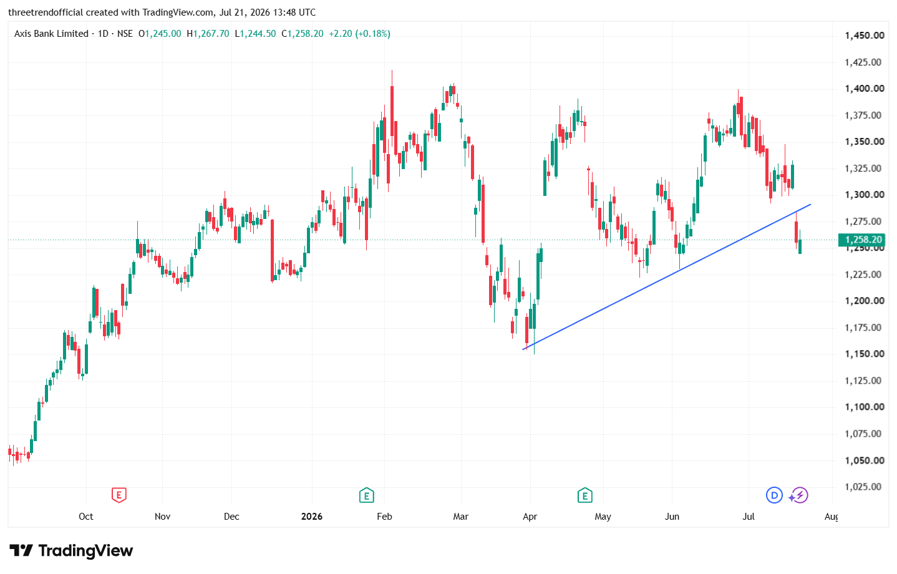This screenshot has width=897, height=574.
Task: Click the 1,100.00 price axis label
Action: (x=864, y=407)
